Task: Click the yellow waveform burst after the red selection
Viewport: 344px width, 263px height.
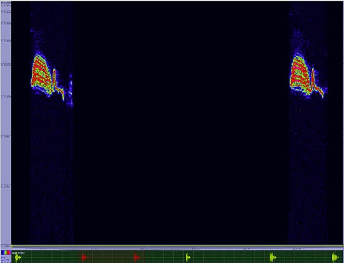Action: coord(188,257)
